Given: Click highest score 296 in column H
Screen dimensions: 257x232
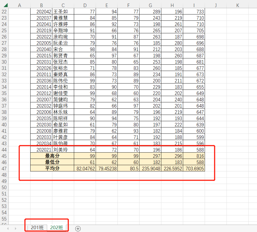Looking at the screenshot, I should (x=172, y=156).
